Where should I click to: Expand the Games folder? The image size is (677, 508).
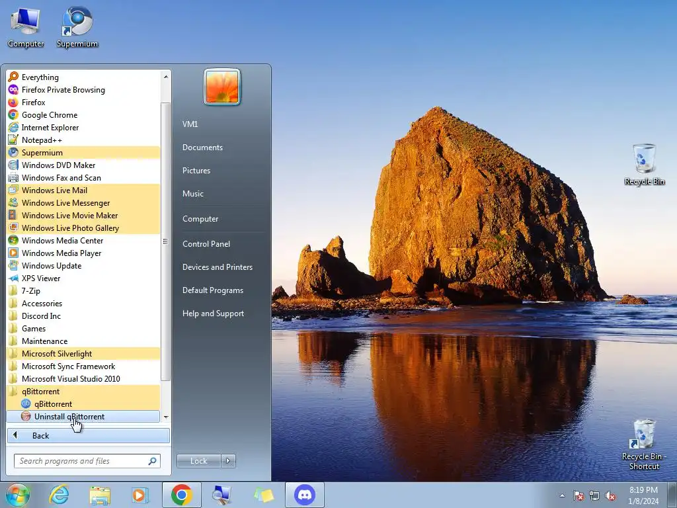[83, 328]
